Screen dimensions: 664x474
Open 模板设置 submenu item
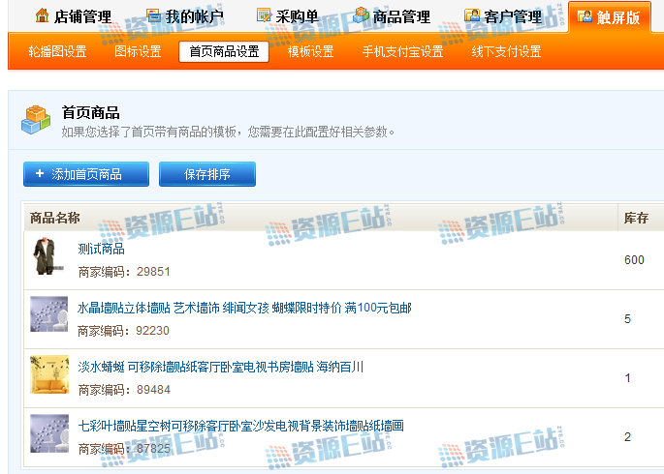click(310, 52)
